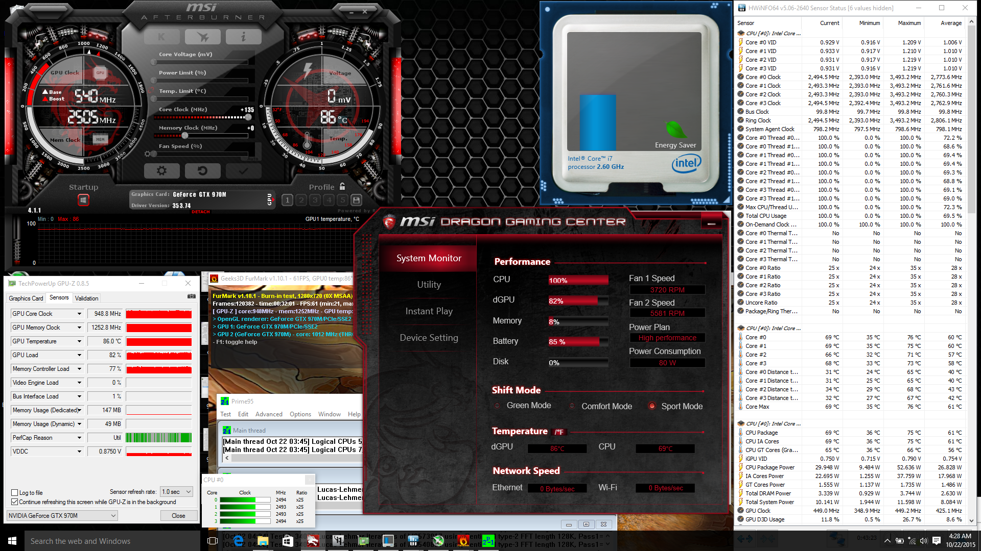Viewport: 981px width, 551px height.
Task: Click the Profile lock icon in Afterburner
Action: tap(342, 187)
